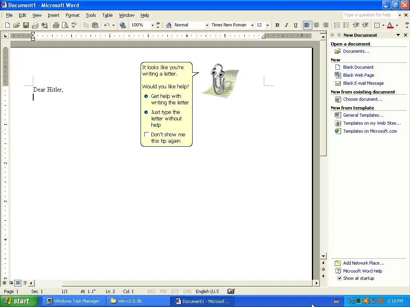Toggle Italic formatting
Screen dimensions: 410x307
click(286, 25)
